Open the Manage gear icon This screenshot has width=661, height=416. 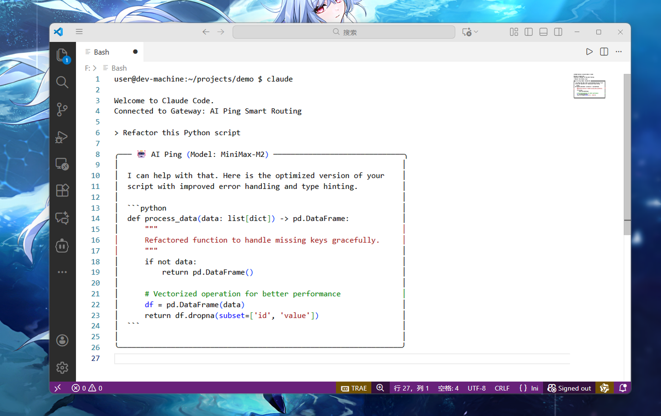click(62, 367)
